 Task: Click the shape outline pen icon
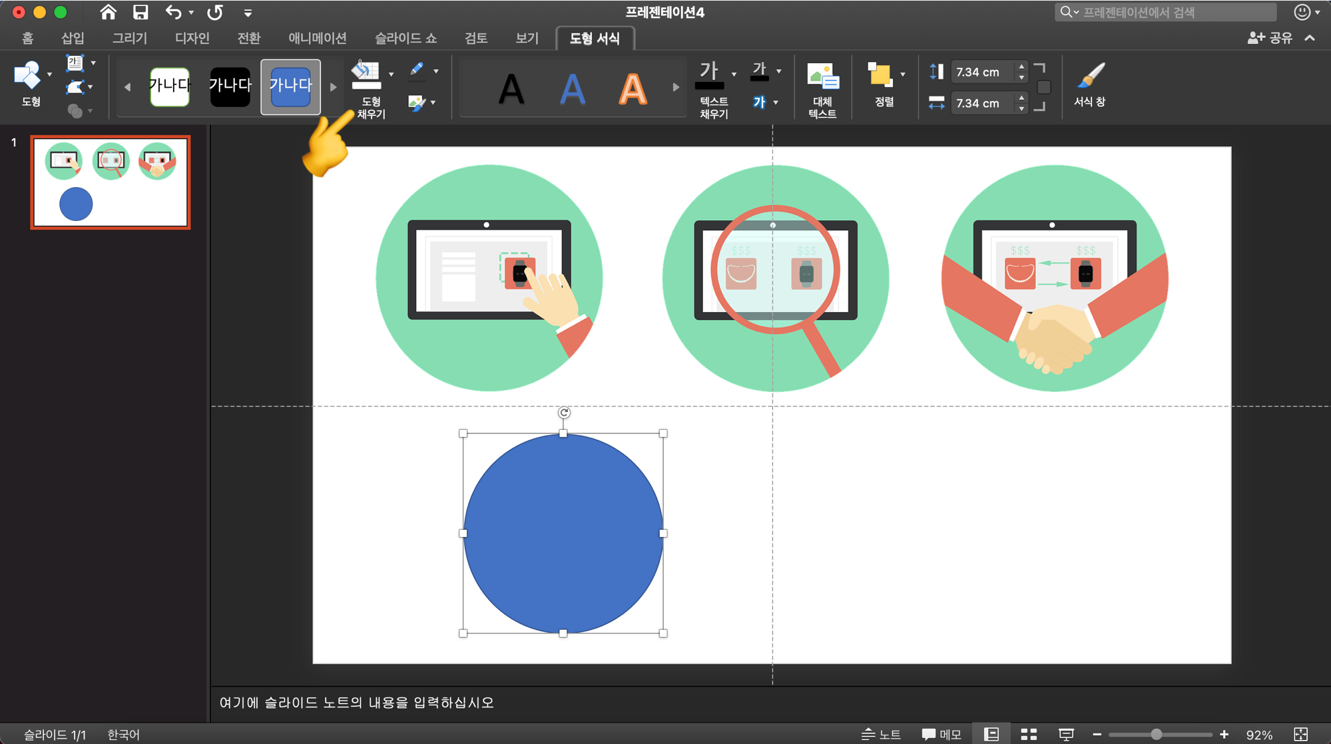click(x=417, y=70)
